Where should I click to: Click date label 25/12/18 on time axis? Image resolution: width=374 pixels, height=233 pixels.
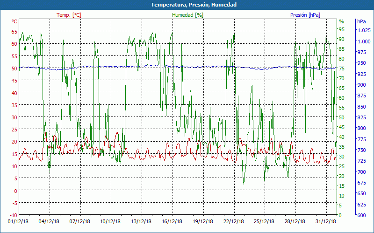[264, 222]
